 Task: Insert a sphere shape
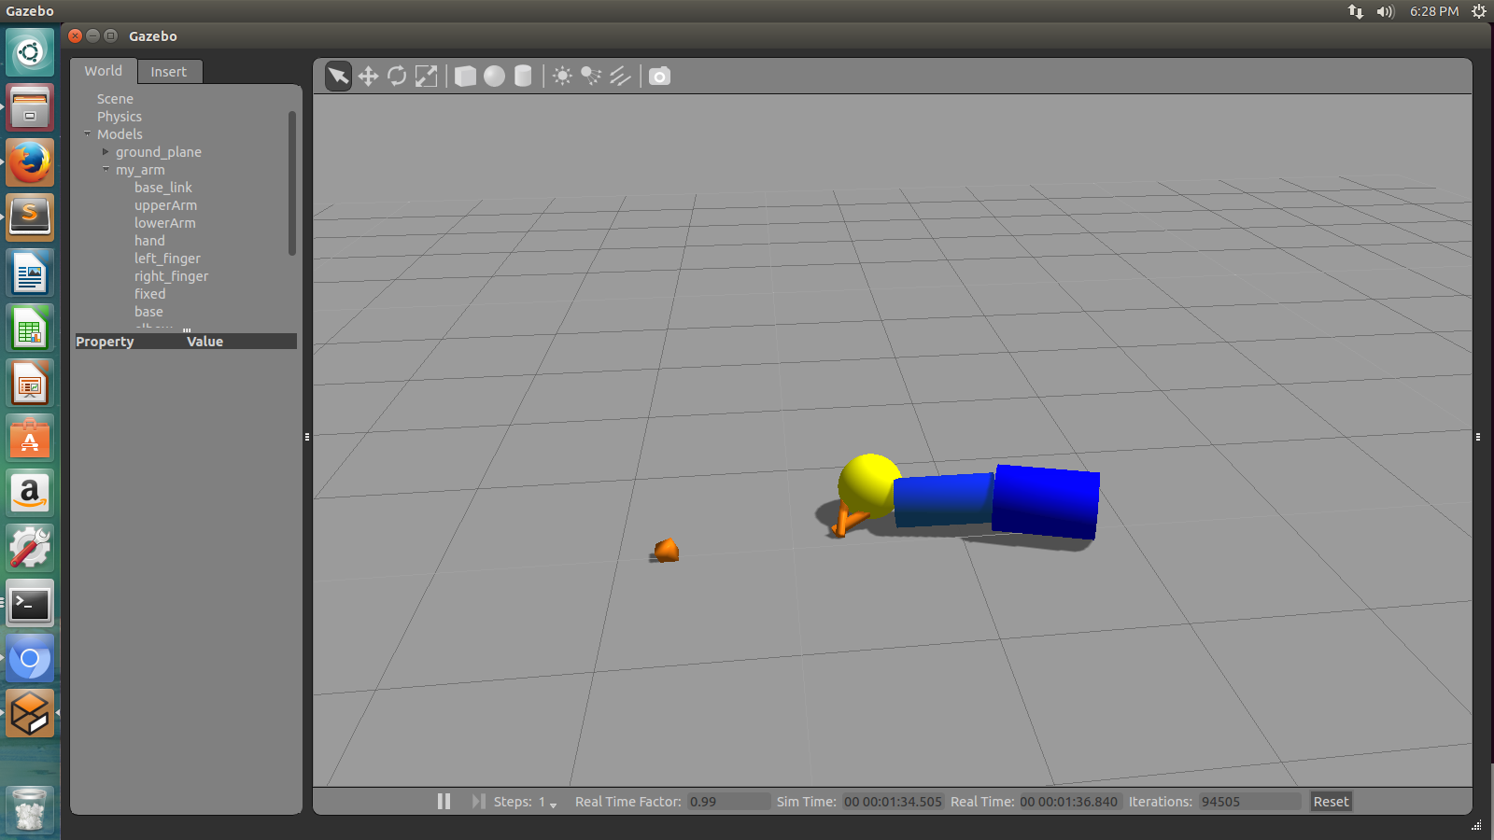coord(494,77)
